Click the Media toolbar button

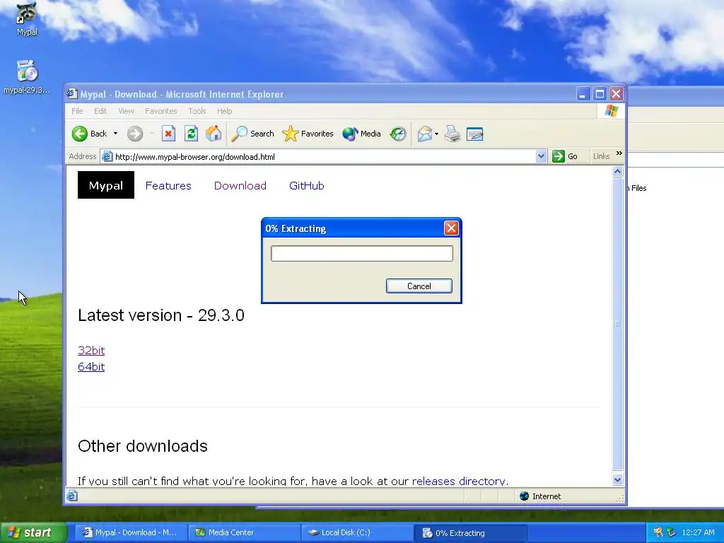point(361,134)
